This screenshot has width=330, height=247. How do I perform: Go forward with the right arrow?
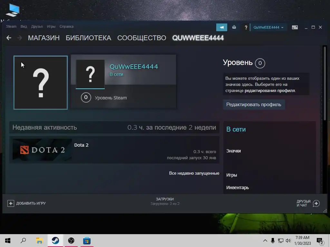pos(19,38)
